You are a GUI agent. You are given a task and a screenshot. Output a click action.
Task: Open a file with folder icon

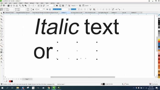4,5
